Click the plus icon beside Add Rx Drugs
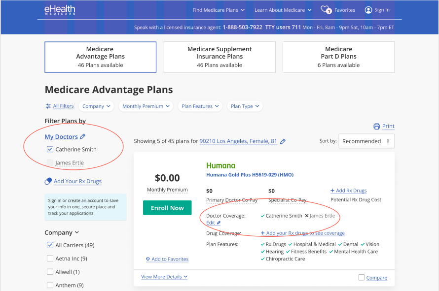Image resolution: width=439 pixels, height=291 pixels. click(x=332, y=191)
